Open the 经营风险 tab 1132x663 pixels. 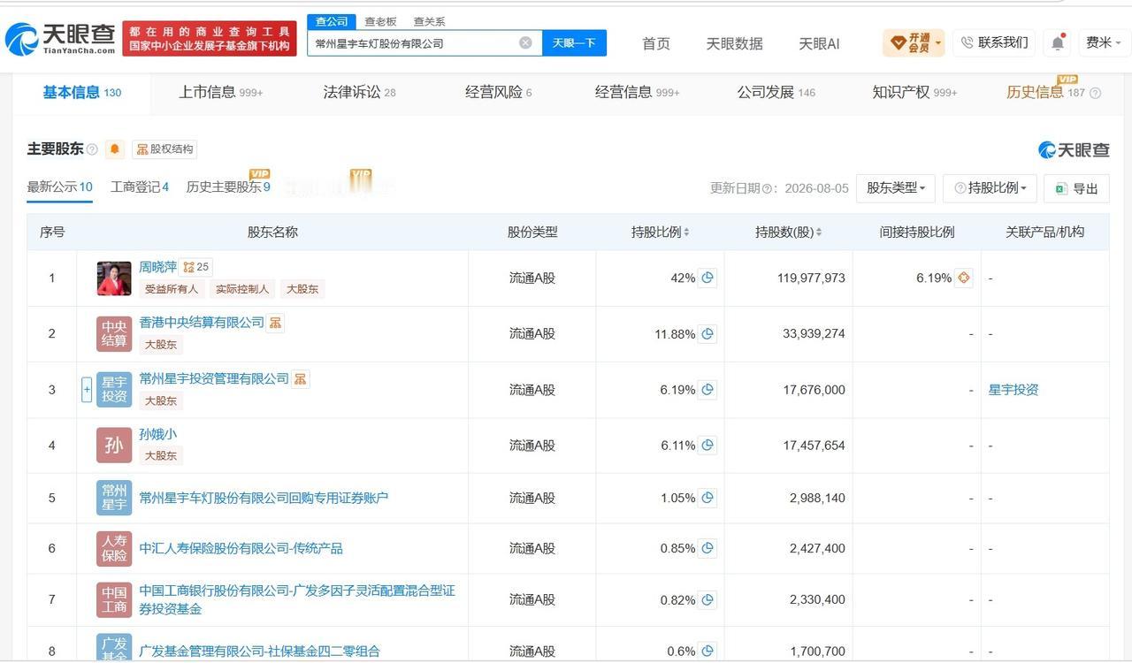498,92
